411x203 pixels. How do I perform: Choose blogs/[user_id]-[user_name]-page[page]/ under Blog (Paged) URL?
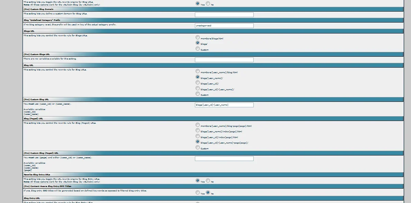point(197,141)
